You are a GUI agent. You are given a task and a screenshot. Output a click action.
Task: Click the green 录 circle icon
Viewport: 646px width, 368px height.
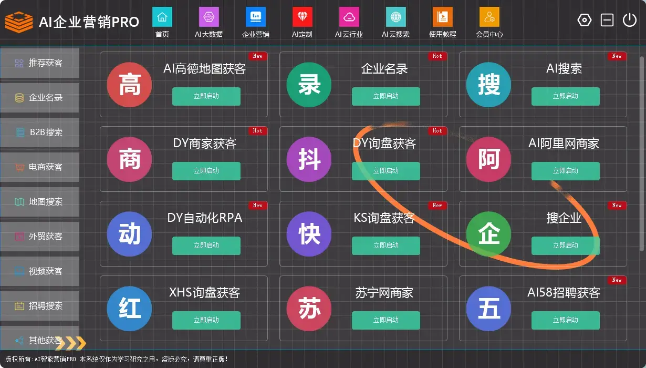[309, 85]
